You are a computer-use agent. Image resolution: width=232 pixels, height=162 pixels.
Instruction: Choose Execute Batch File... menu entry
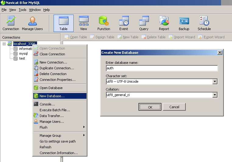[x=60, y=110]
